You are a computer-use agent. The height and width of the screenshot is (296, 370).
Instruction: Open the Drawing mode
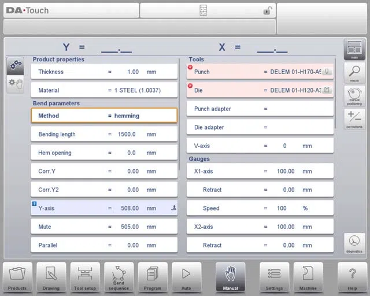[x=51, y=277]
